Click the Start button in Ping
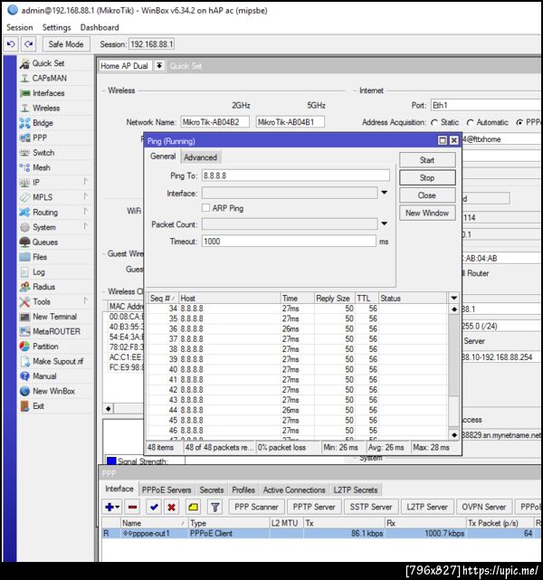Image resolution: width=543 pixels, height=580 pixels. coord(427,160)
